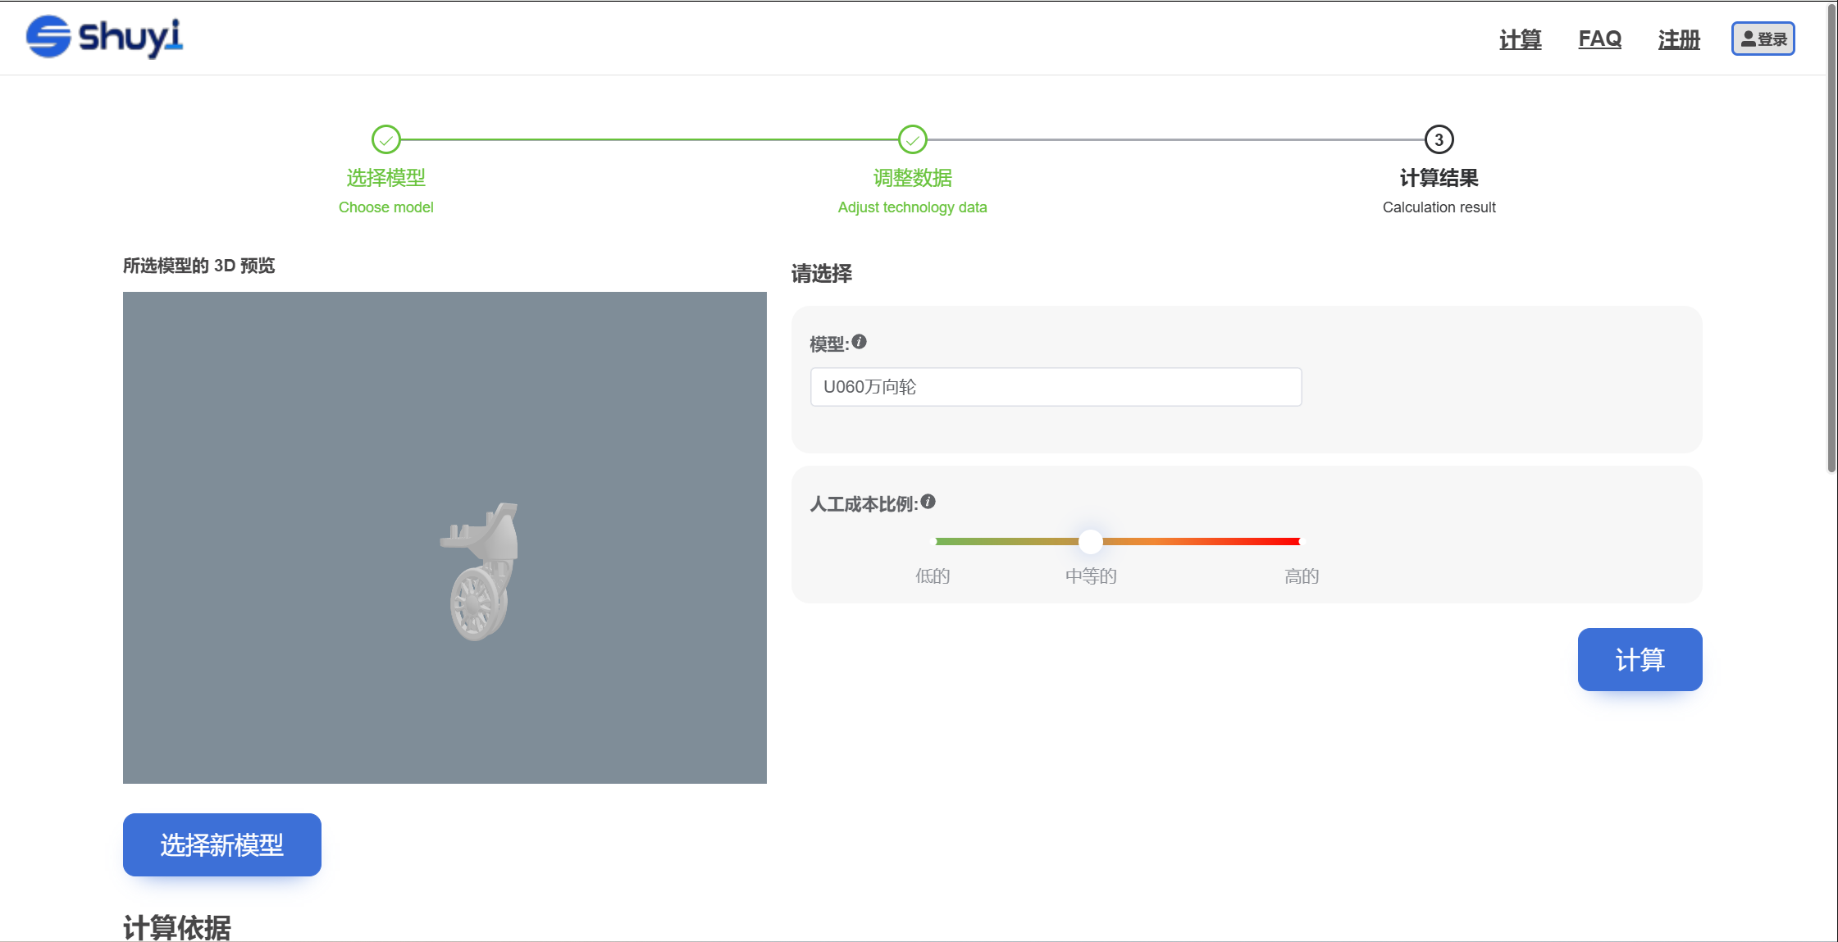
Task: Click the info icon beside 模型 label
Action: click(860, 343)
